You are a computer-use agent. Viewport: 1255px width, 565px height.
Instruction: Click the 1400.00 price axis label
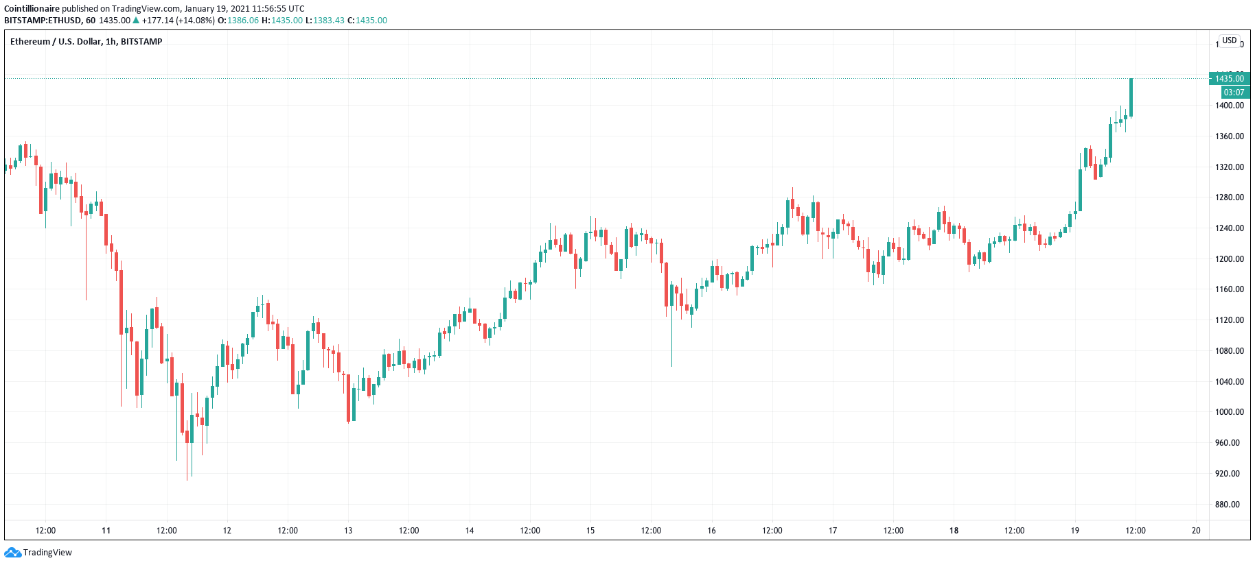tap(1229, 106)
